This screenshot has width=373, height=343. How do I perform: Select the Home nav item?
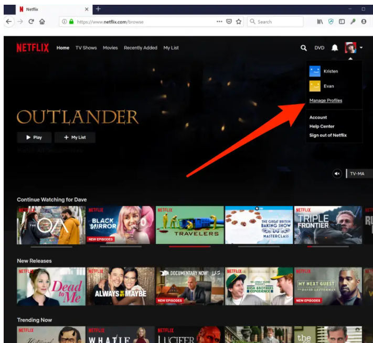click(63, 48)
